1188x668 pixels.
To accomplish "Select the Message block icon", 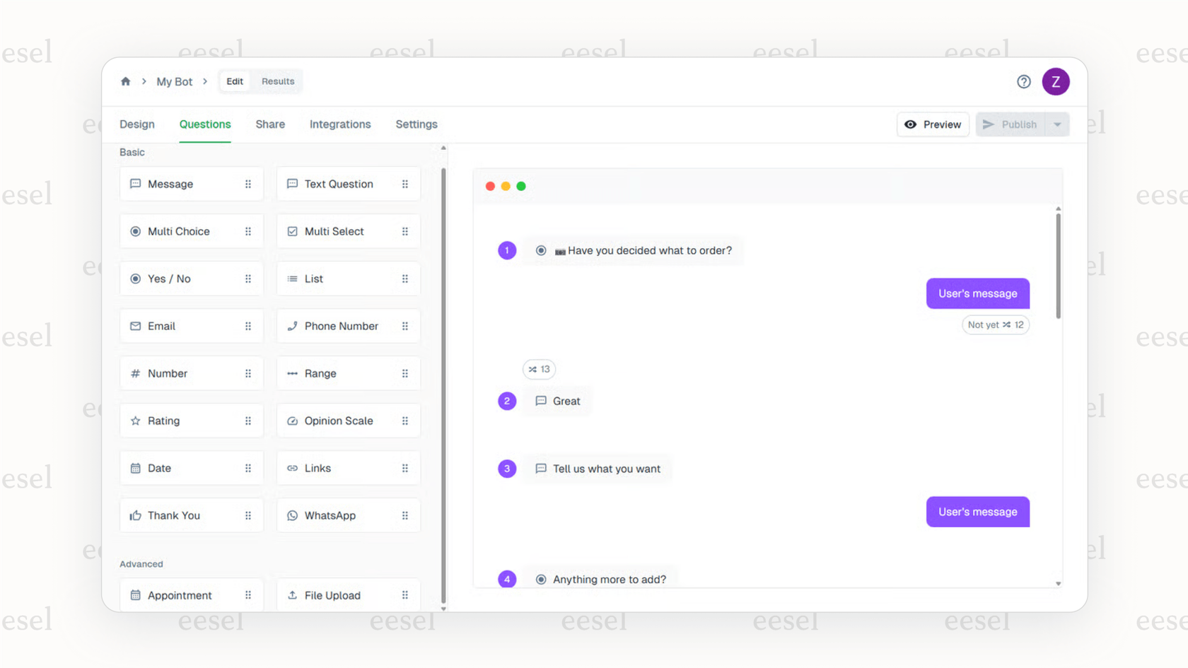I will (136, 184).
